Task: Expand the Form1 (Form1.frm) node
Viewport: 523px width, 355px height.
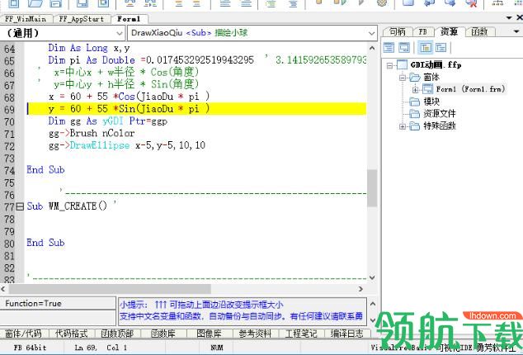Action: (415, 90)
